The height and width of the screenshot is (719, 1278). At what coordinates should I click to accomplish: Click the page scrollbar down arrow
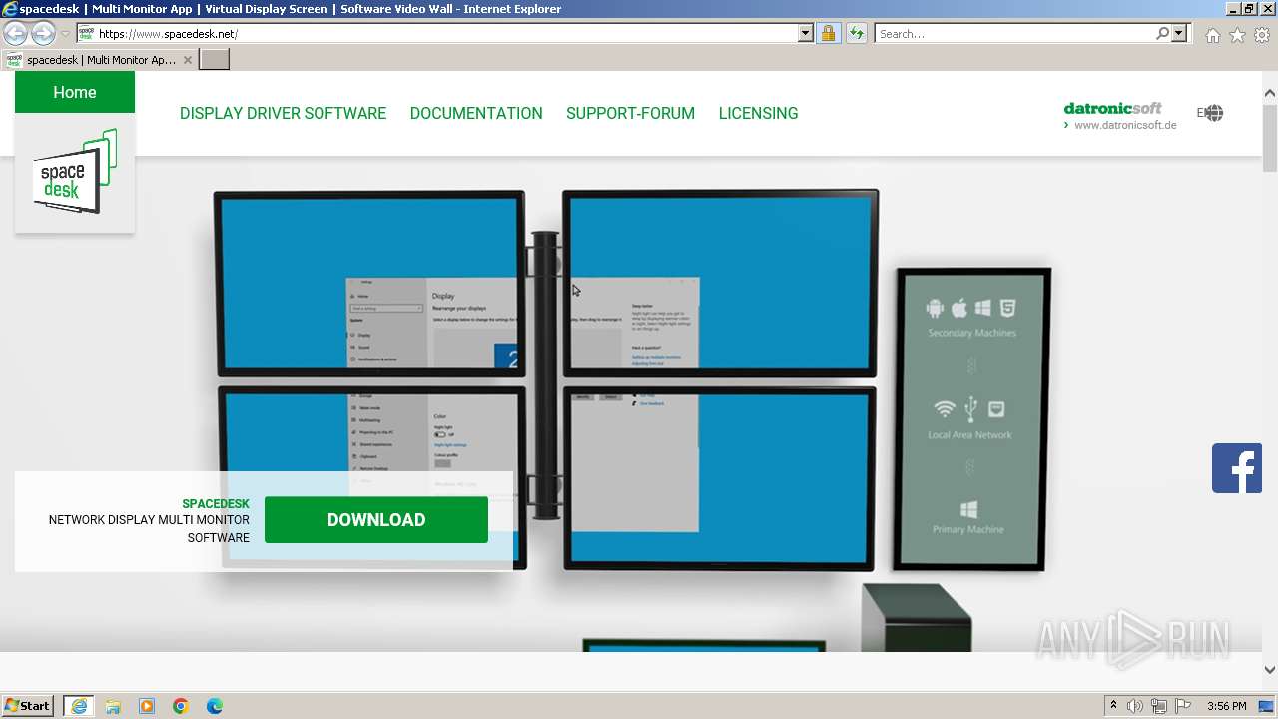click(x=1270, y=670)
